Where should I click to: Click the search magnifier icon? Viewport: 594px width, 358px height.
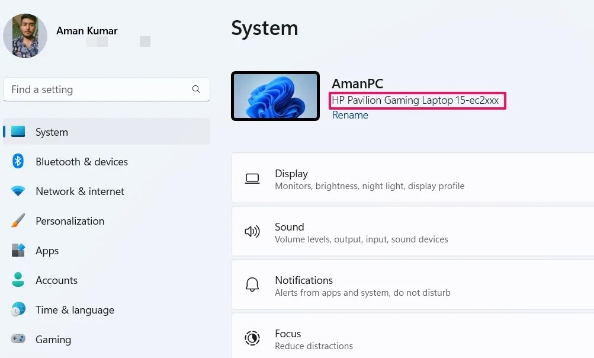196,89
